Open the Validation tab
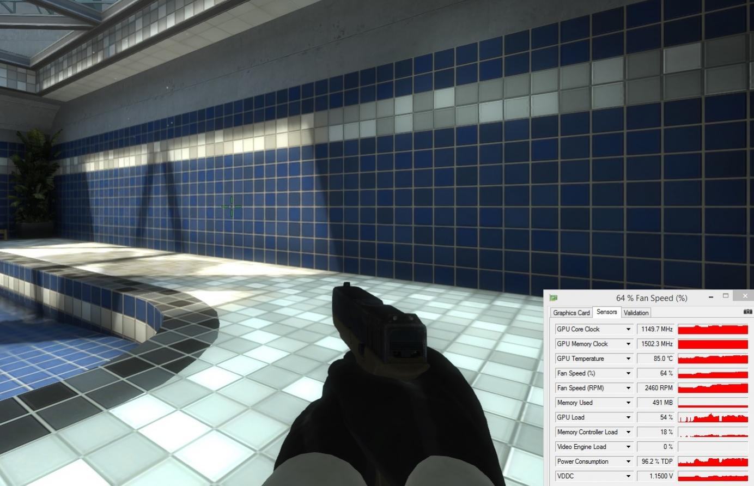Image resolution: width=754 pixels, height=486 pixels. pyautogui.click(x=636, y=313)
